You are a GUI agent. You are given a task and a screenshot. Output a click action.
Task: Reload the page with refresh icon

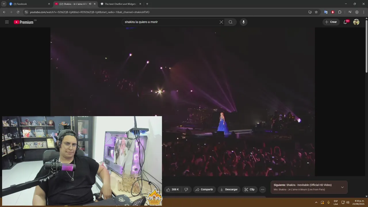[18, 12]
